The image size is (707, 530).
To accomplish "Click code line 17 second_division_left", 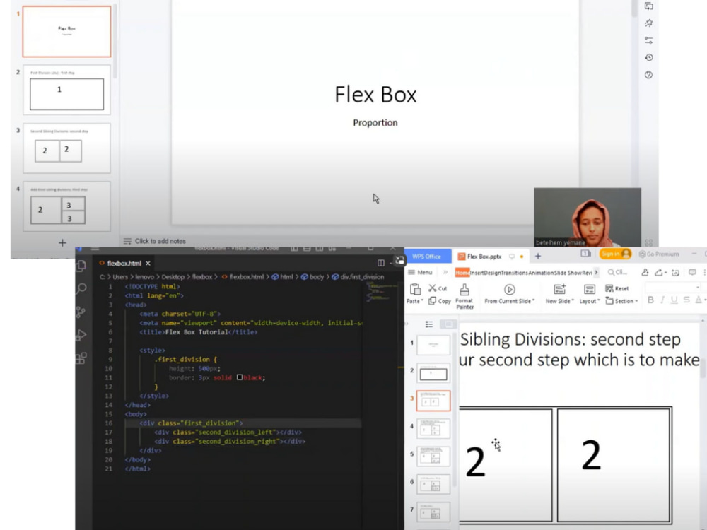I will [x=228, y=432].
